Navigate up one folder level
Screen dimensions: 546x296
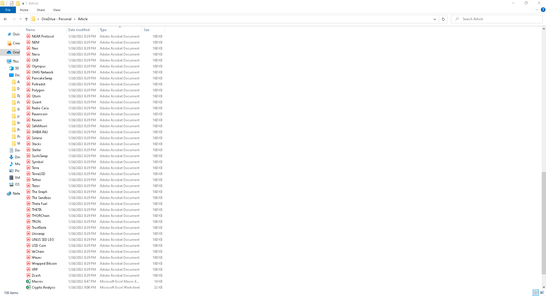(x=26, y=19)
